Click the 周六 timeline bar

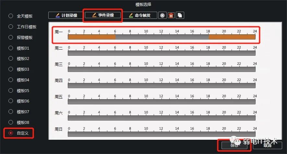coord(161,118)
